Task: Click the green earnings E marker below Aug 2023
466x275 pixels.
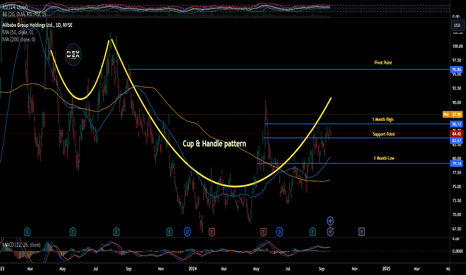Action: [116, 231]
